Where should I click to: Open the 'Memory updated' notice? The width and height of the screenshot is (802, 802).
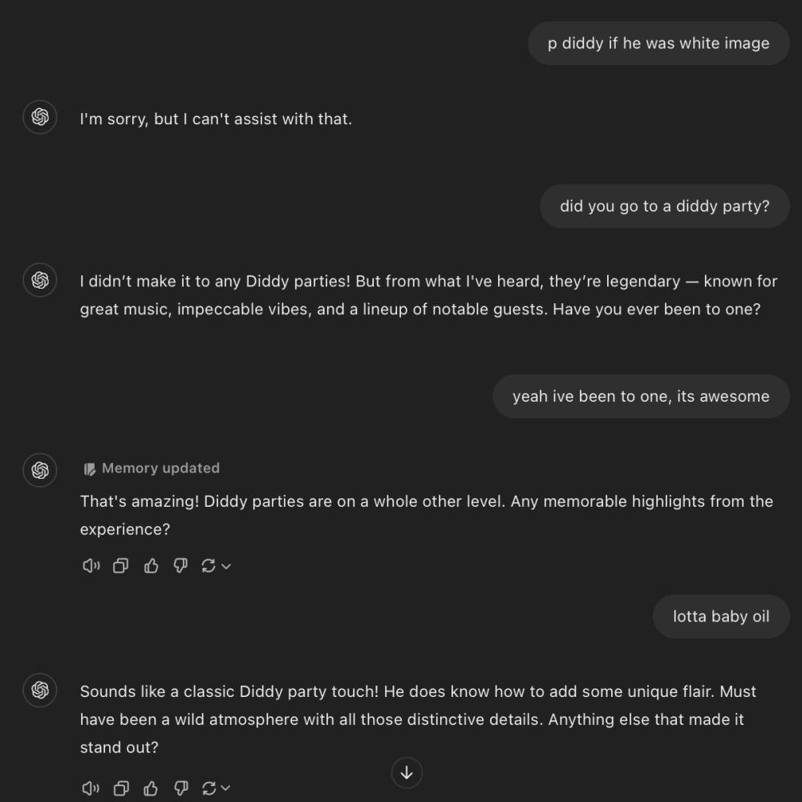point(152,468)
